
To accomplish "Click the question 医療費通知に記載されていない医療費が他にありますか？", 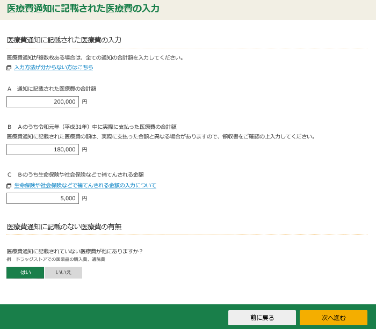I will click(x=75, y=251).
